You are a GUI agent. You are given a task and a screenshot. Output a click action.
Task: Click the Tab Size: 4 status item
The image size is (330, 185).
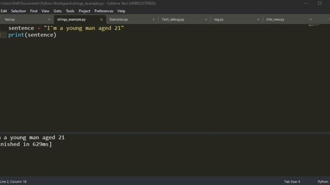[292, 181]
